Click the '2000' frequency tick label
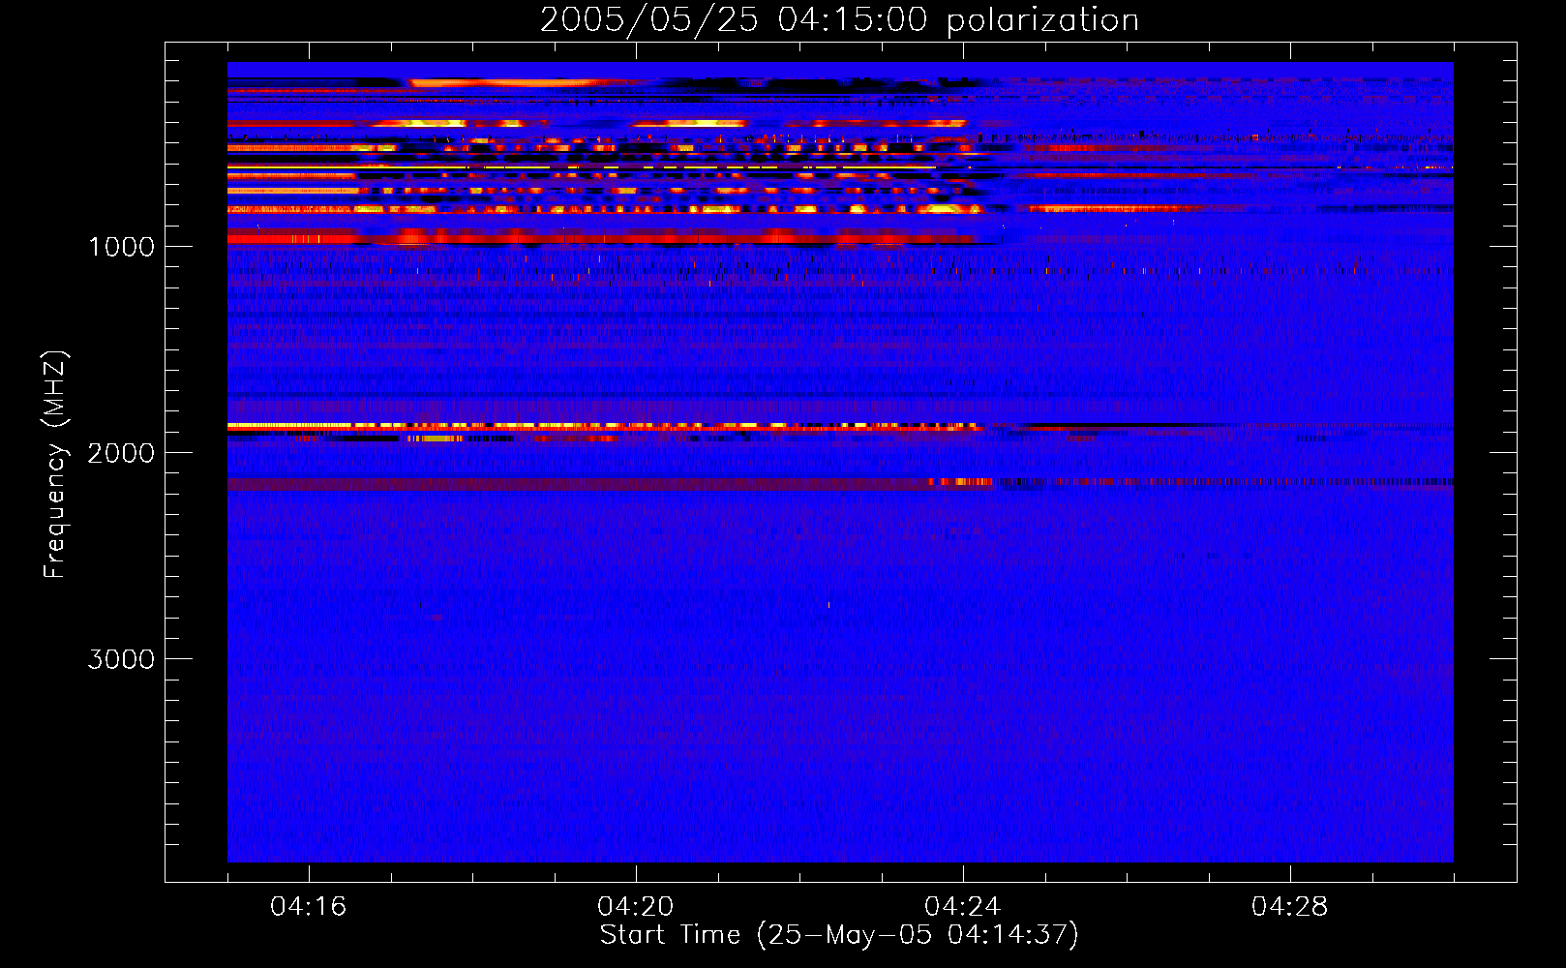 click(121, 453)
